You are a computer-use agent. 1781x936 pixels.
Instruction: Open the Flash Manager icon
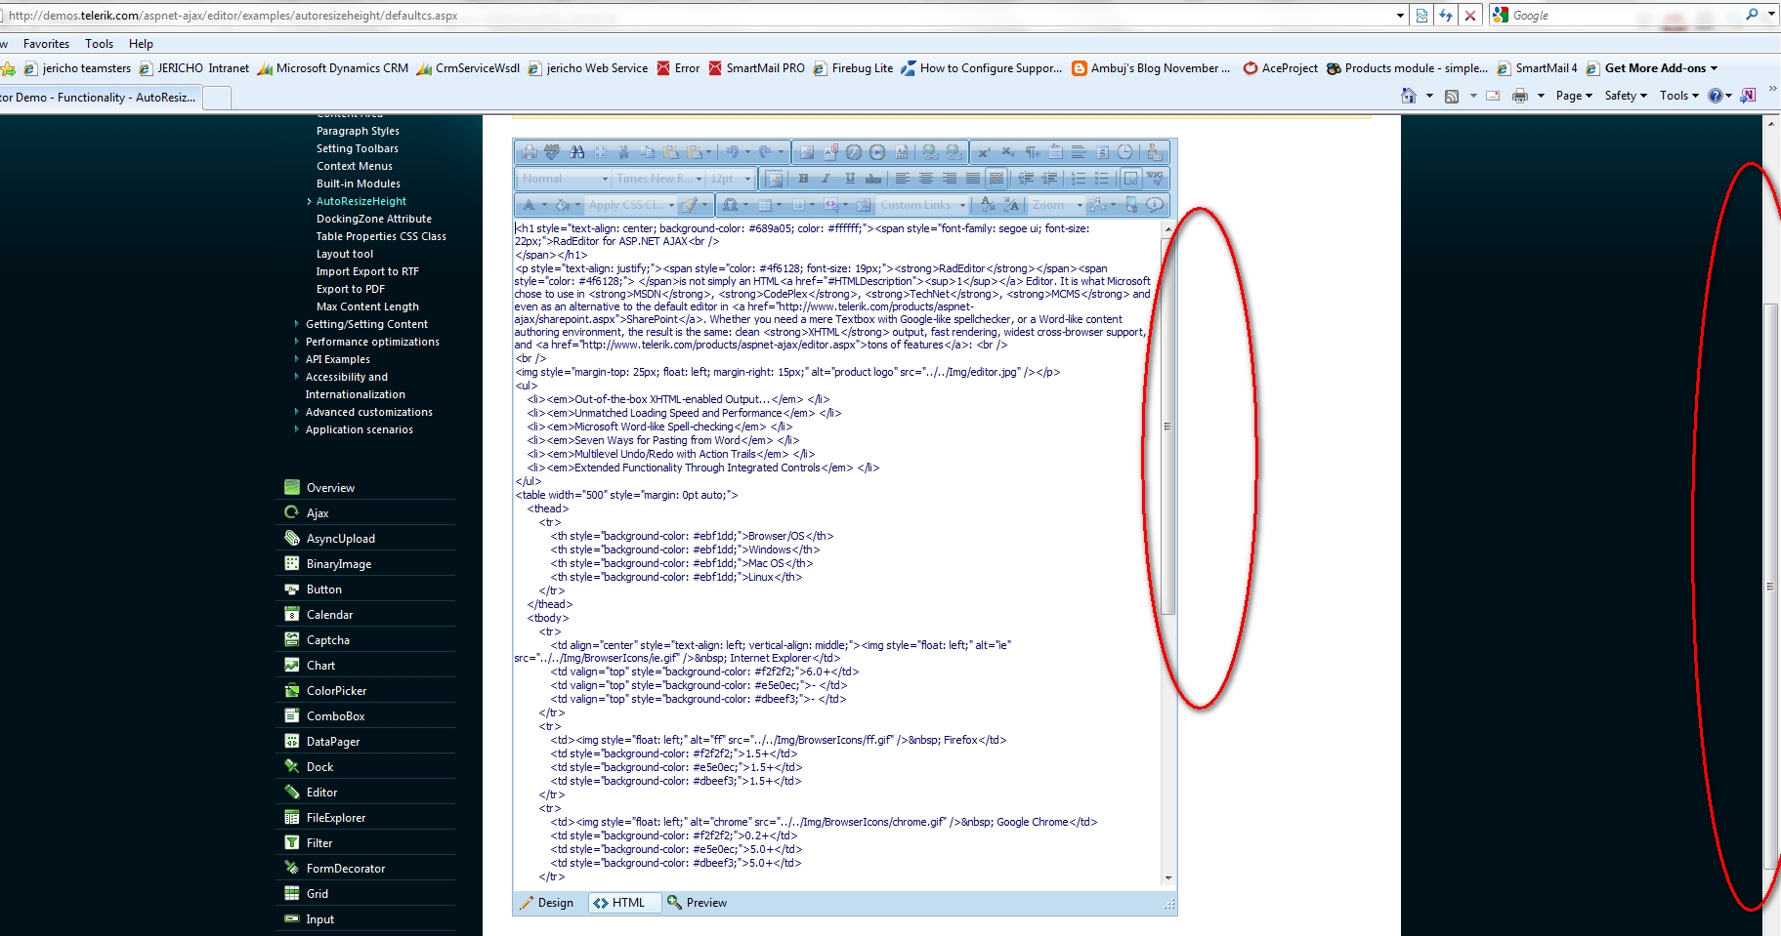coord(854,152)
